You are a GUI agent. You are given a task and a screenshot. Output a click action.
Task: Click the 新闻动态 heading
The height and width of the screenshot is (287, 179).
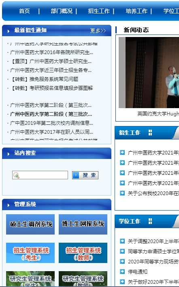[x=136, y=30]
